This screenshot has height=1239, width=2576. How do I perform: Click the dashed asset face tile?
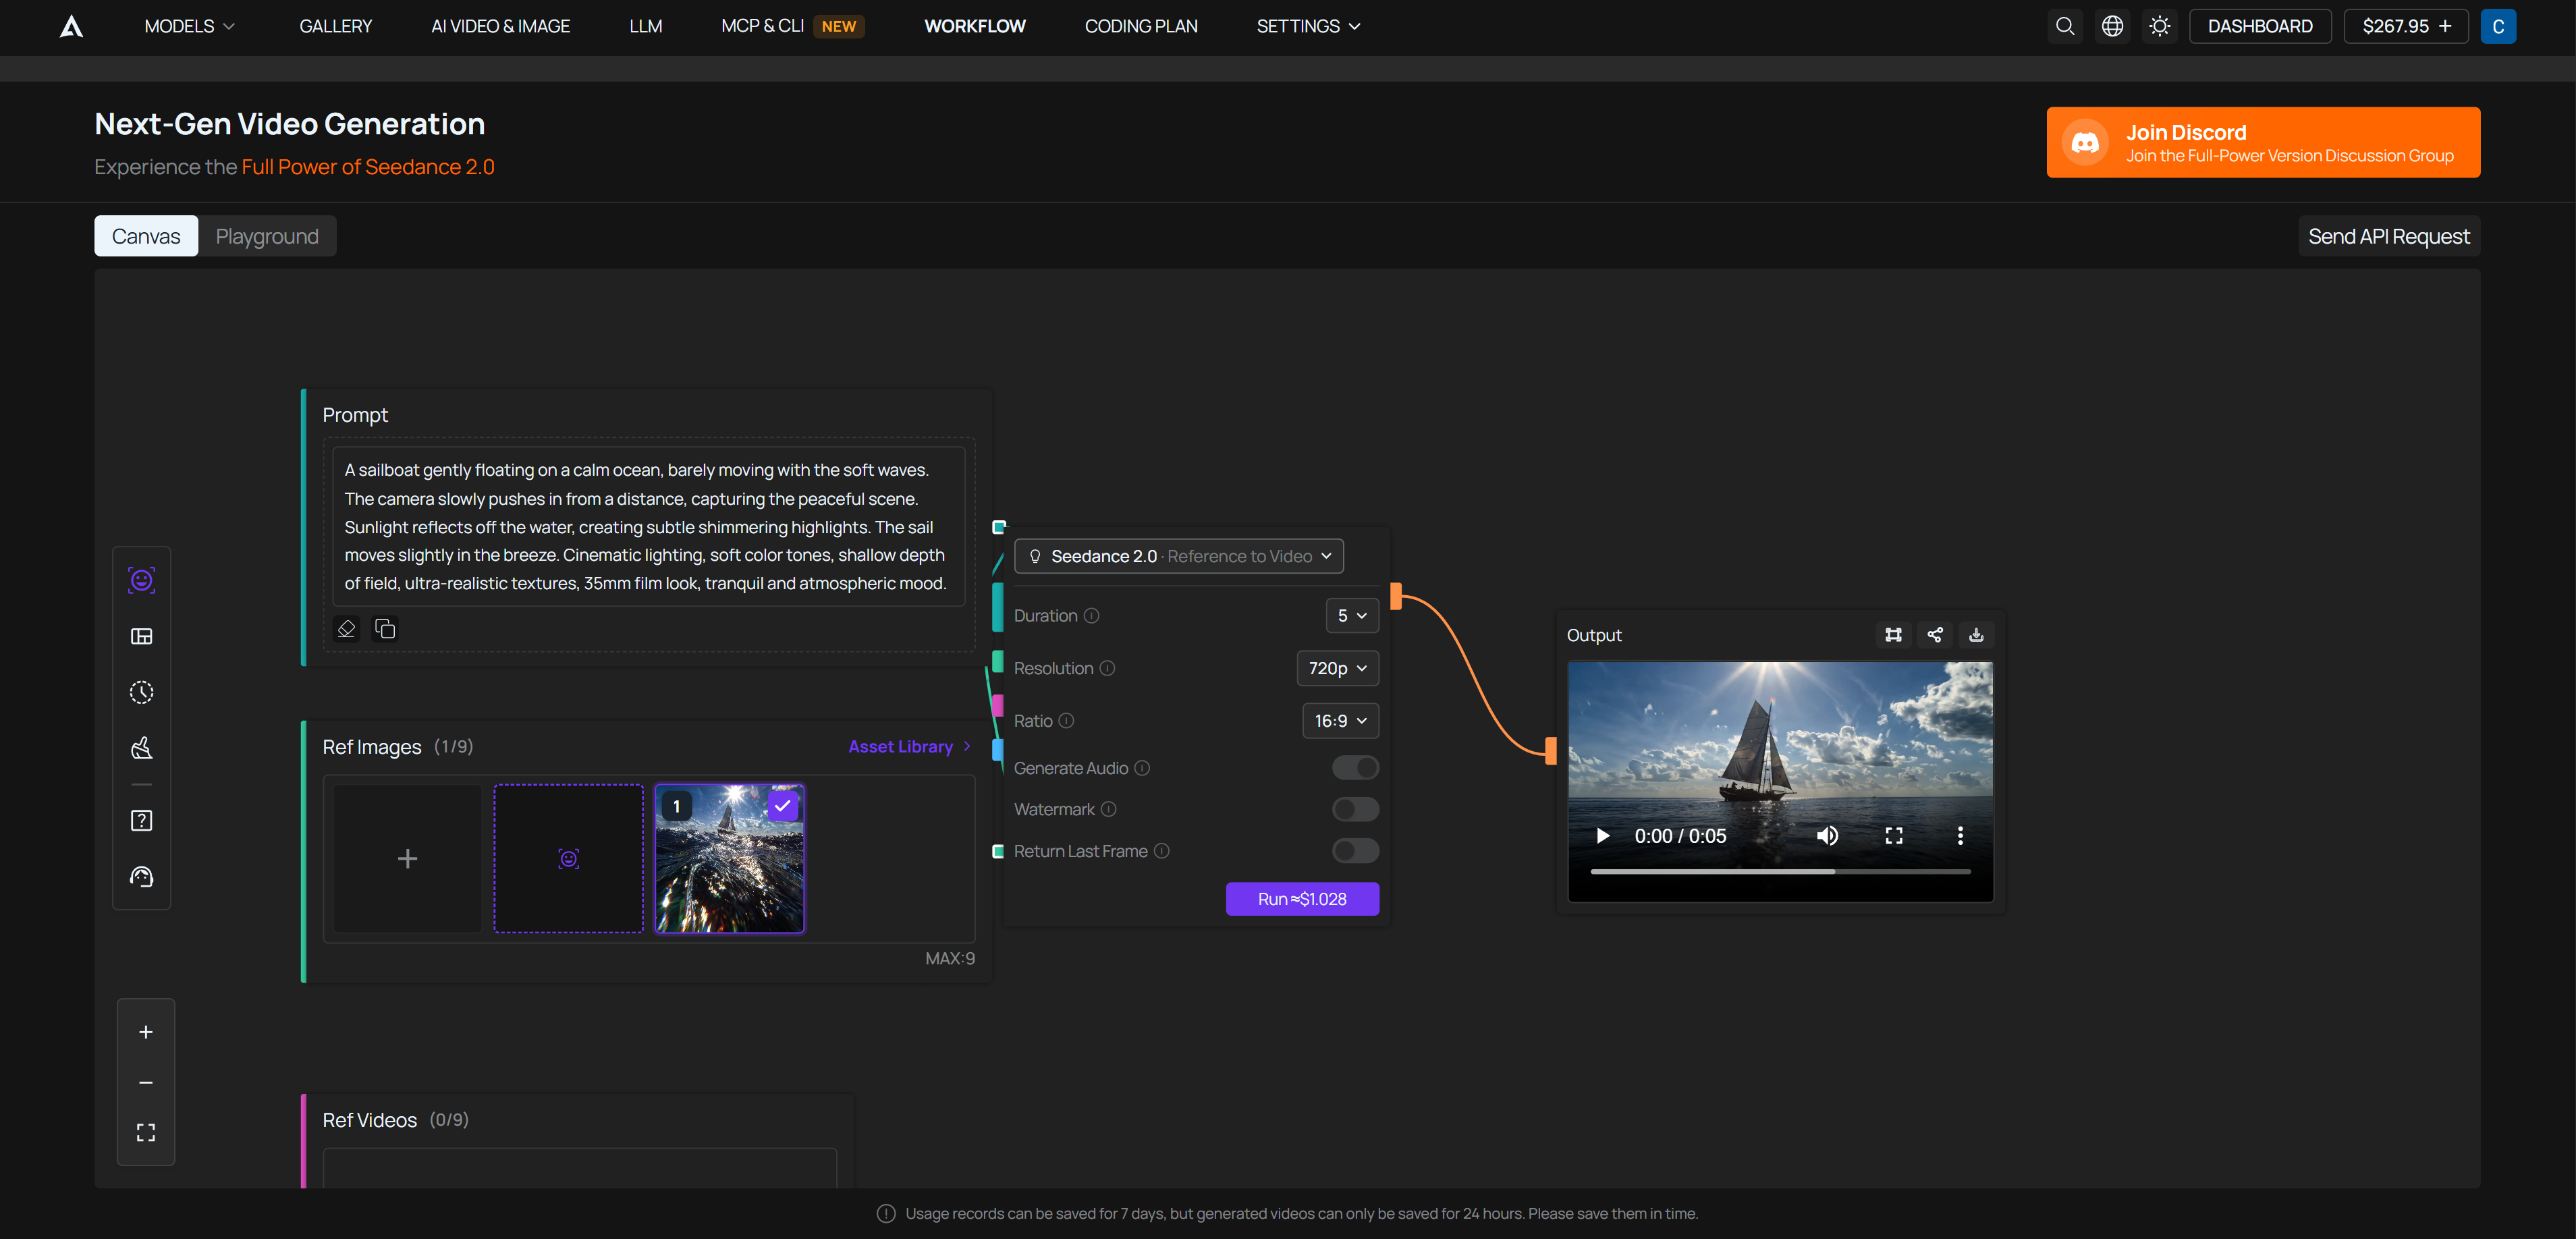[x=568, y=859]
